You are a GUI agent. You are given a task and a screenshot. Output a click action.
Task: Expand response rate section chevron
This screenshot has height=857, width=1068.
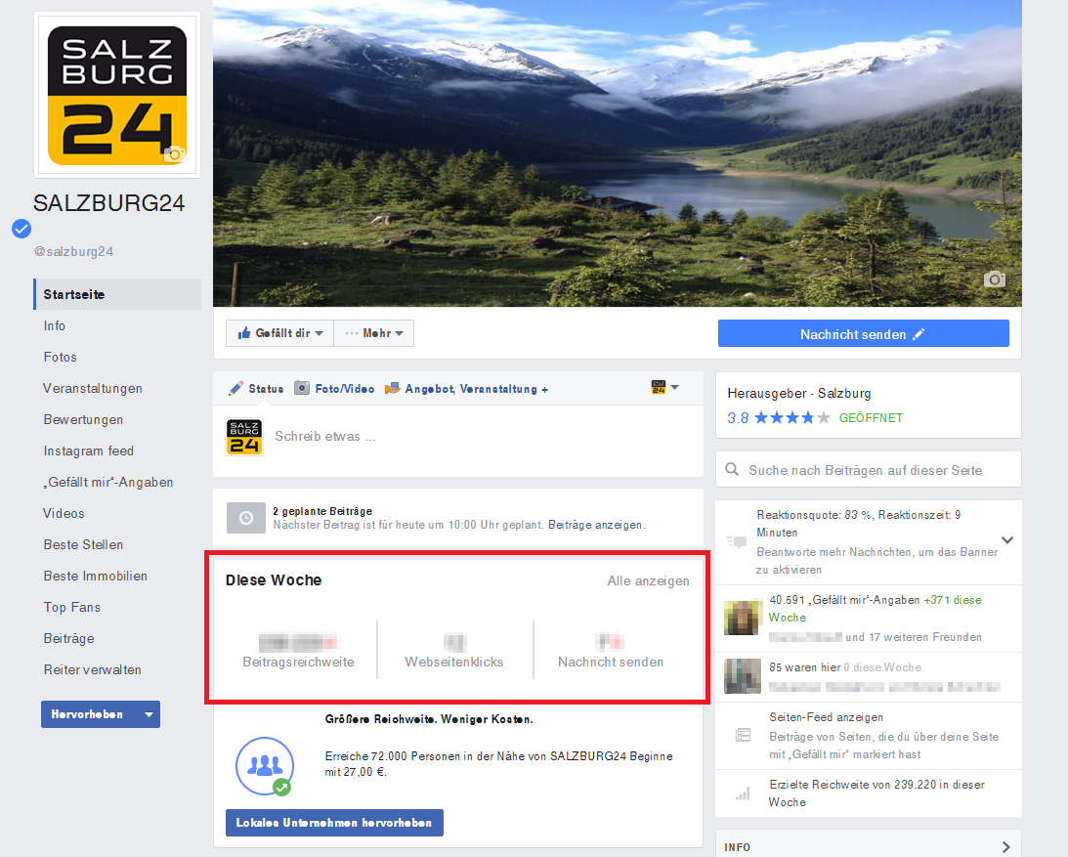(x=1007, y=540)
